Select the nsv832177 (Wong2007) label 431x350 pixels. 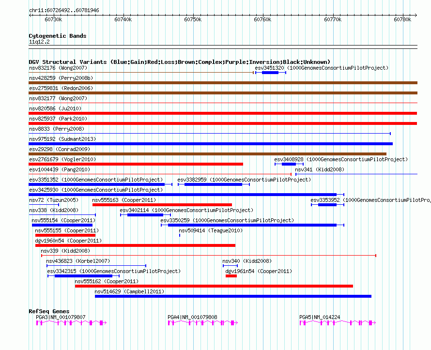tap(58, 98)
